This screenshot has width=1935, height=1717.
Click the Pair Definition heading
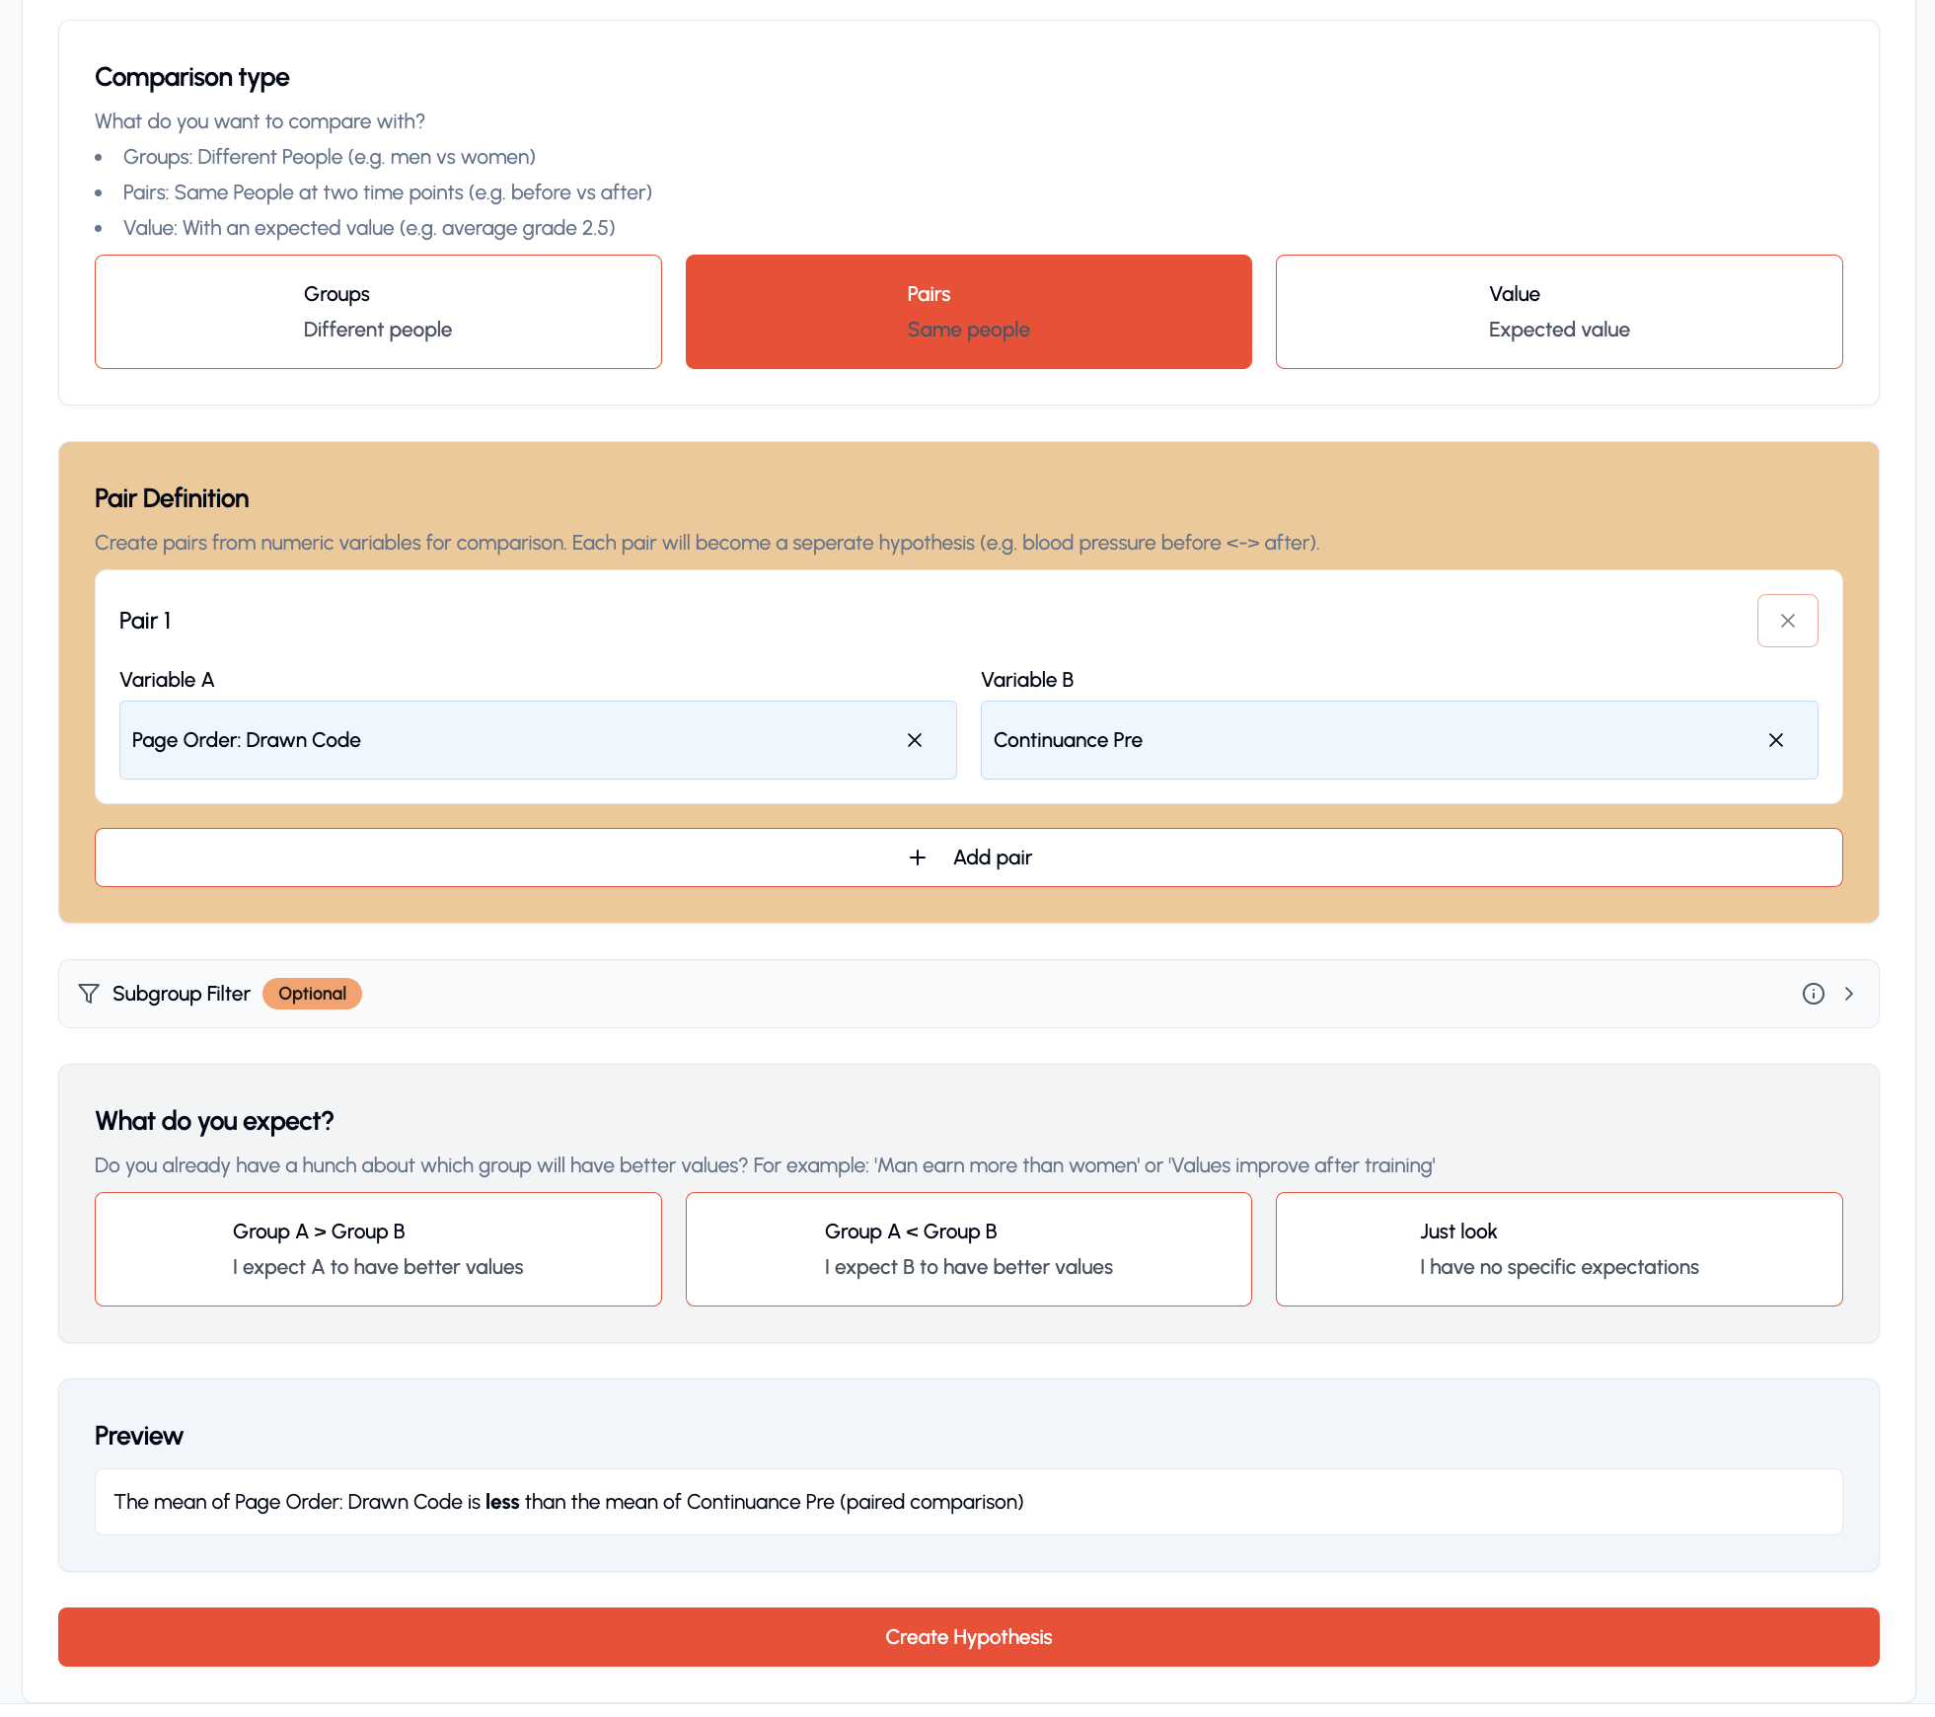click(172, 498)
